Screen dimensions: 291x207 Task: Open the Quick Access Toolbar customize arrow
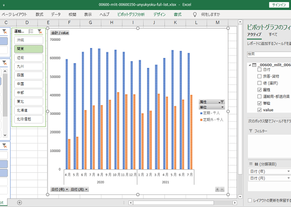tap(4, 5)
